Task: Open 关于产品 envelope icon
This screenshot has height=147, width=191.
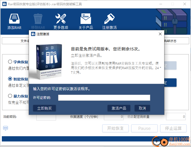Action: pyautogui.click(x=86, y=19)
